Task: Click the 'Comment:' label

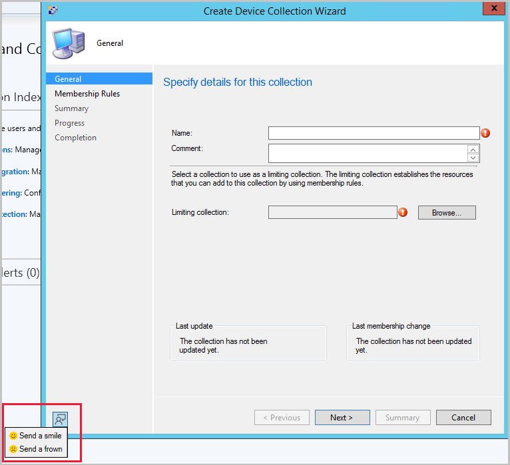Action: click(x=187, y=148)
